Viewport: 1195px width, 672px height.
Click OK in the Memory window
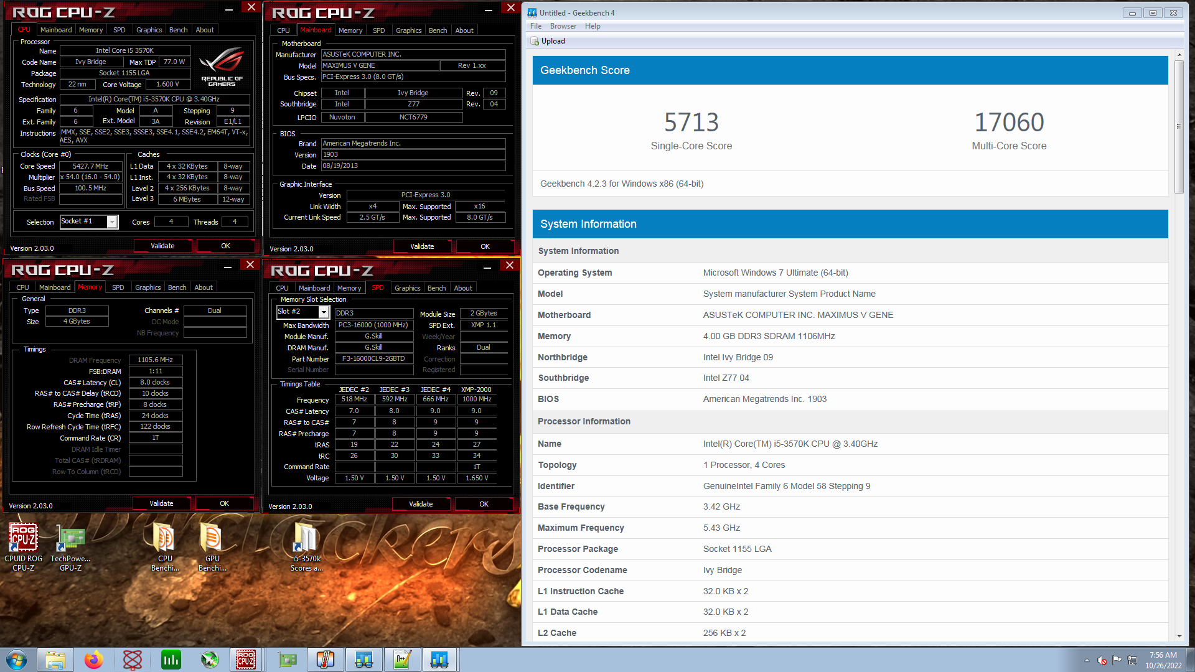coord(225,503)
